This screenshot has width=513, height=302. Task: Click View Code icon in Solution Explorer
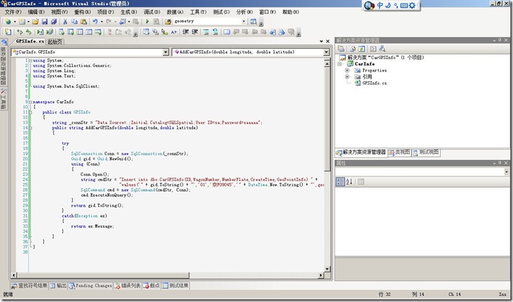pyautogui.click(x=373, y=49)
